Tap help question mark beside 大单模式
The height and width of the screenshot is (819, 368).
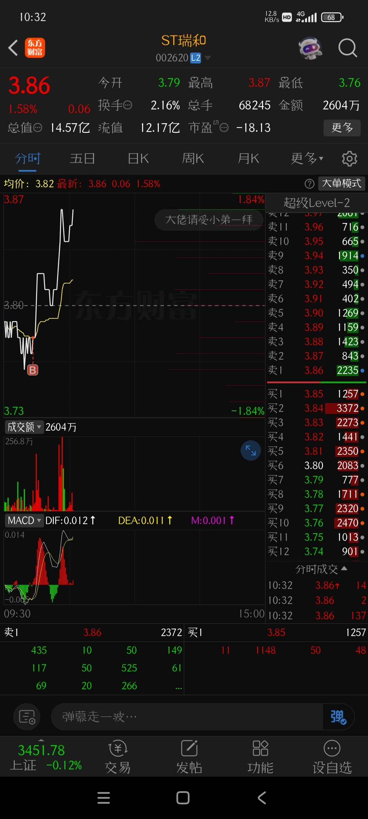pyautogui.click(x=309, y=184)
